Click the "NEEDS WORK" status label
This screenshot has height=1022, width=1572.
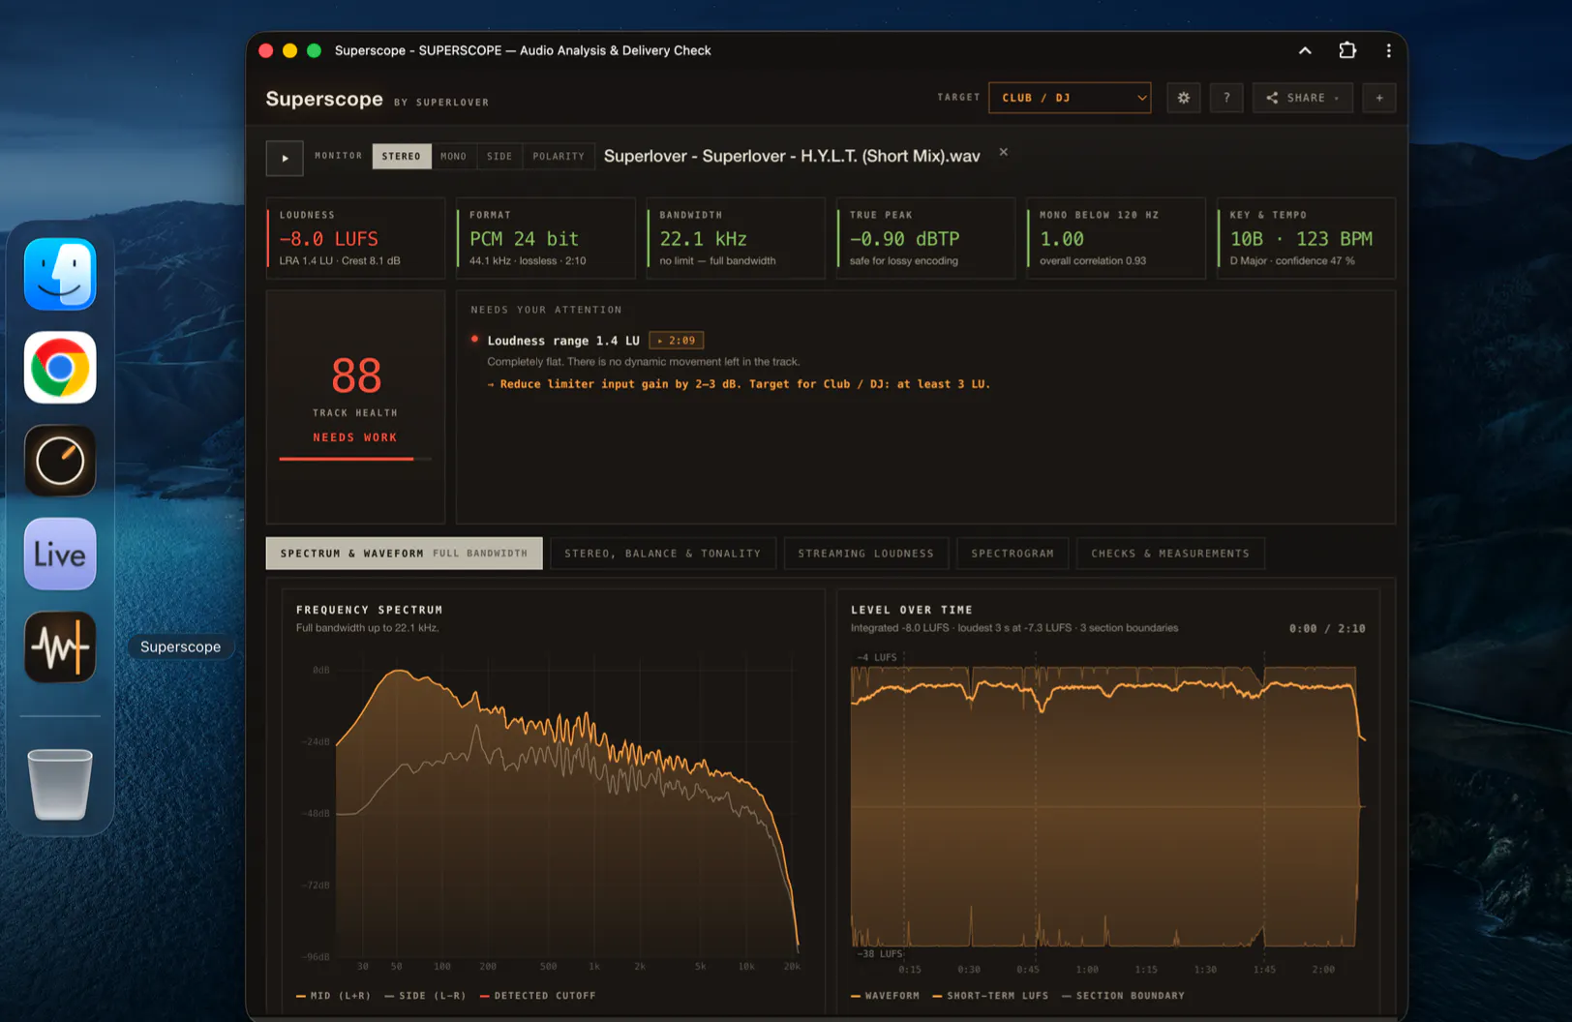click(x=355, y=437)
